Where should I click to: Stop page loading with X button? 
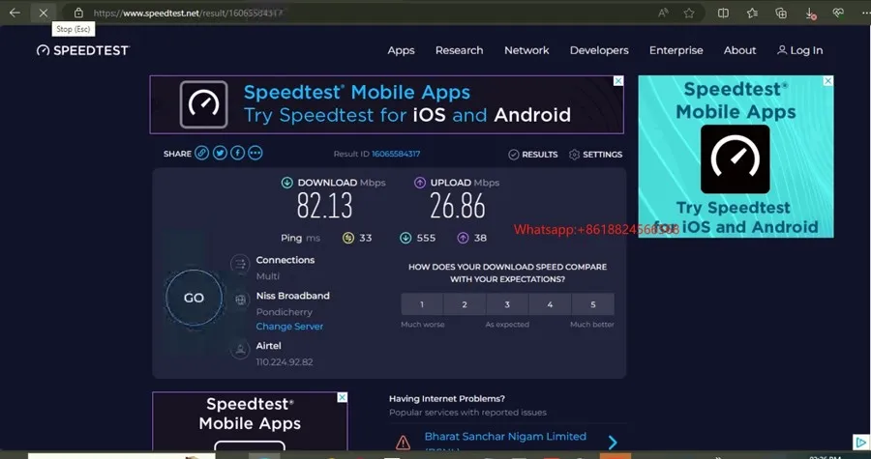(44, 13)
